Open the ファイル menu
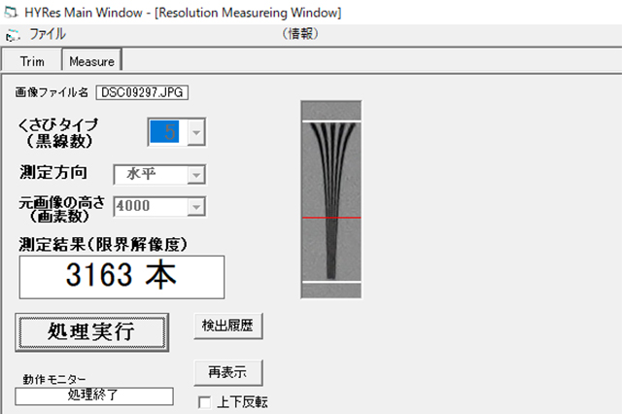Image resolution: width=622 pixels, height=414 pixels. tap(48, 34)
